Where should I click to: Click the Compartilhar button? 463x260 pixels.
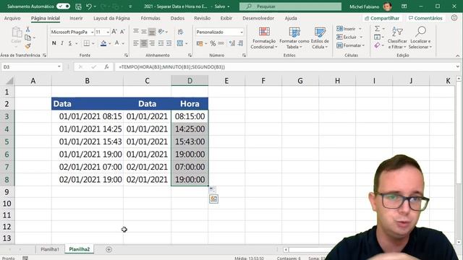(x=382, y=18)
